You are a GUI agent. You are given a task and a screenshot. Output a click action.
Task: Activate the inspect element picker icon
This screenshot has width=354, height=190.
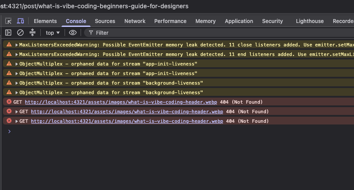pos(8,21)
